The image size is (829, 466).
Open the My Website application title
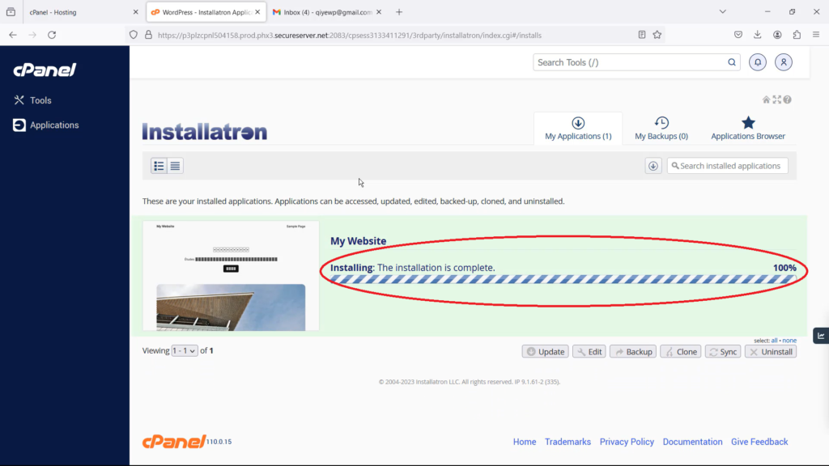coord(359,241)
